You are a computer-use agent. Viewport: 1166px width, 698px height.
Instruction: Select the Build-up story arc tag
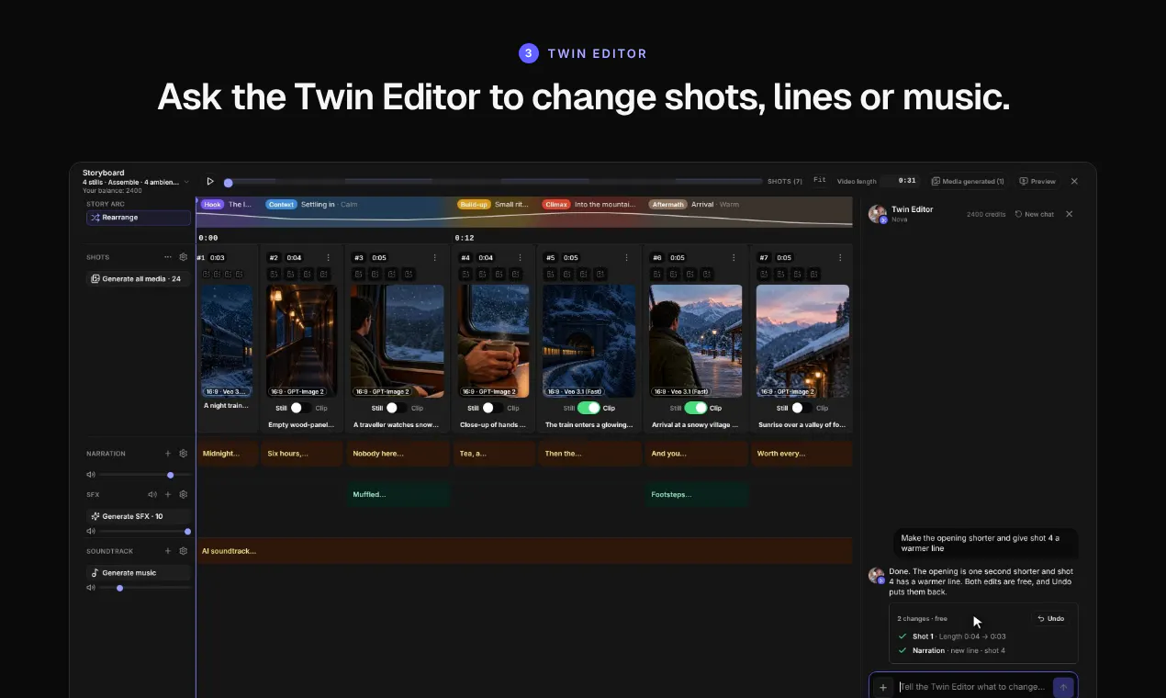click(474, 205)
